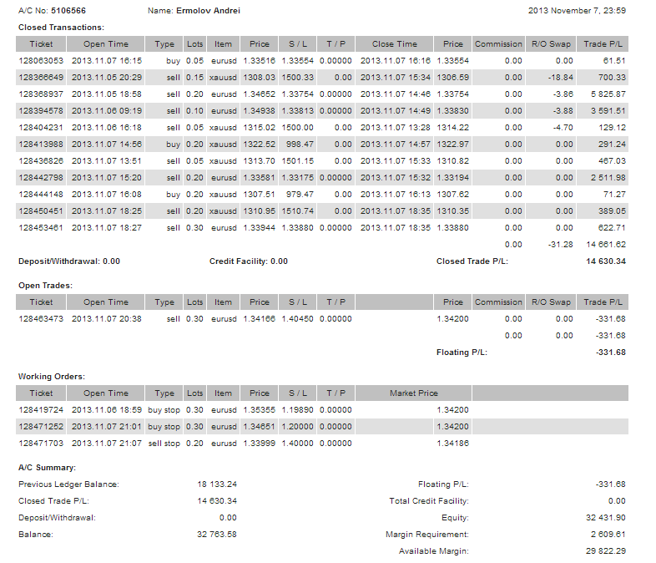
Task: Select working order ticket 128419724
Action: coord(40,410)
